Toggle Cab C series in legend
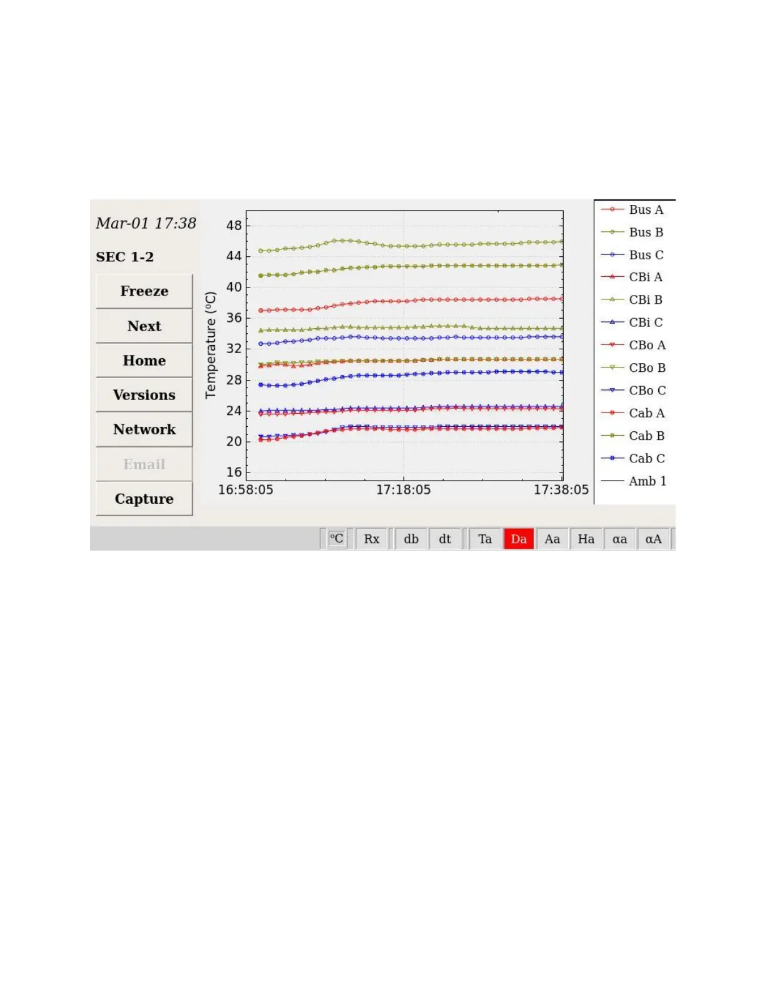Viewport: 765px width, 990px height. click(632, 458)
